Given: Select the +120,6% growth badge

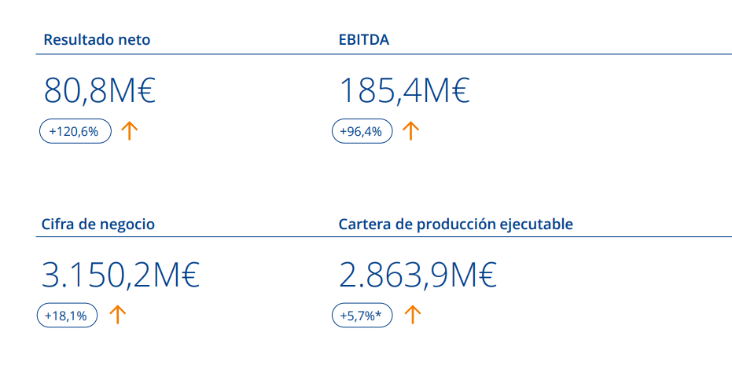Looking at the screenshot, I should (x=75, y=131).
